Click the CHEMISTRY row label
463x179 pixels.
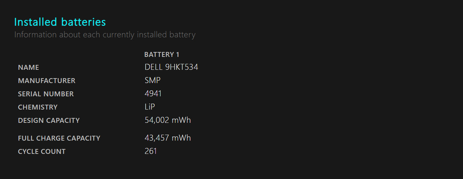click(x=38, y=107)
